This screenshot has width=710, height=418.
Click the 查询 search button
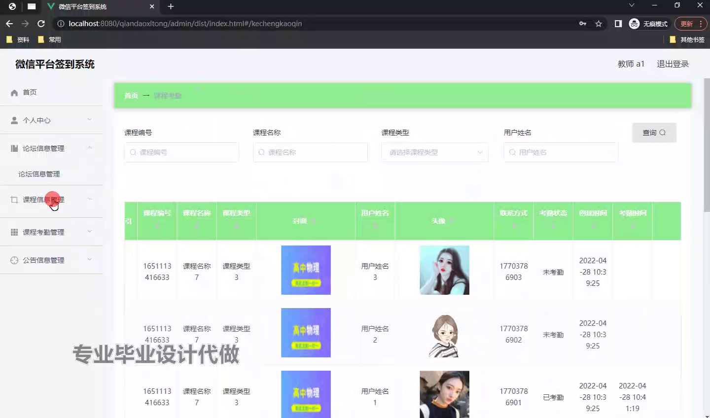(x=654, y=133)
